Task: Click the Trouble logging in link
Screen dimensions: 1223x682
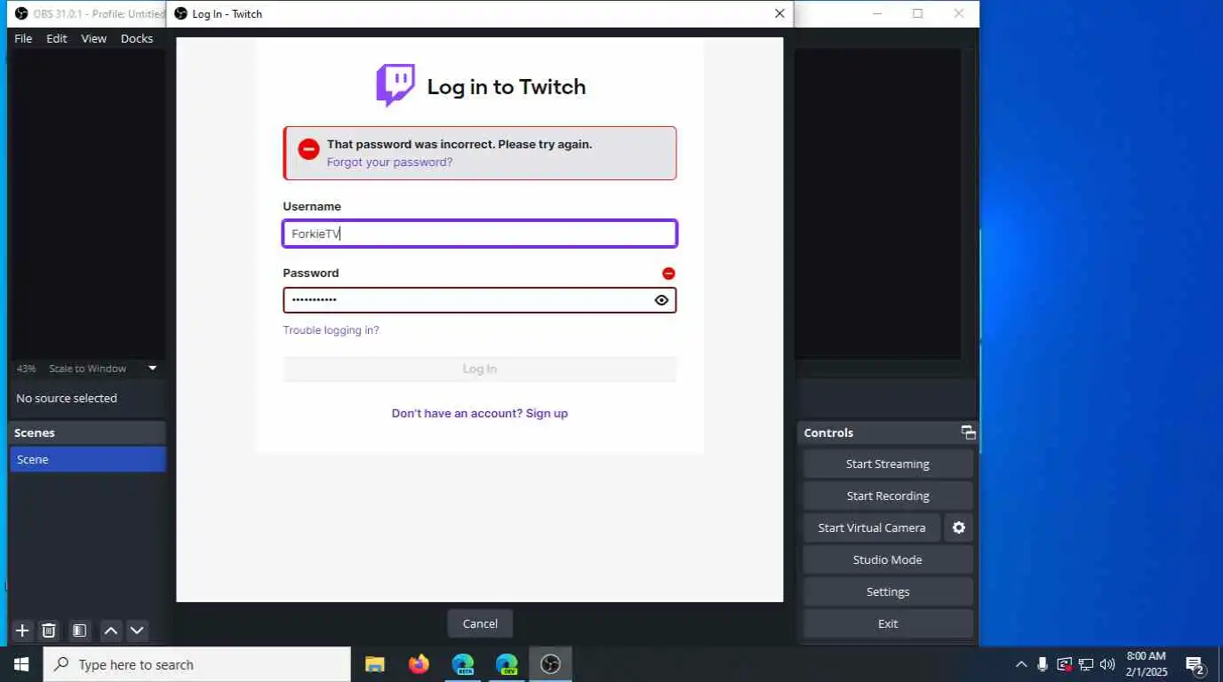Action: [x=331, y=330]
